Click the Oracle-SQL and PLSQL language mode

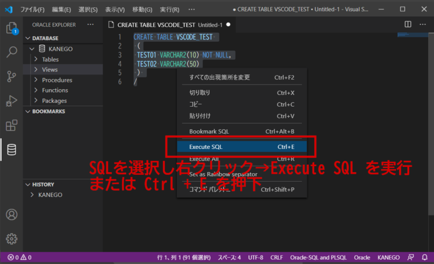(x=318, y=257)
